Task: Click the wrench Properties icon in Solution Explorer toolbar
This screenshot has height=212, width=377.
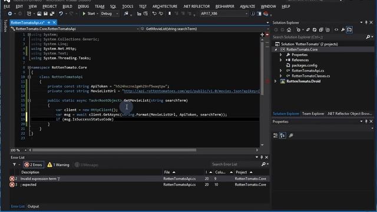Action: pos(343,30)
